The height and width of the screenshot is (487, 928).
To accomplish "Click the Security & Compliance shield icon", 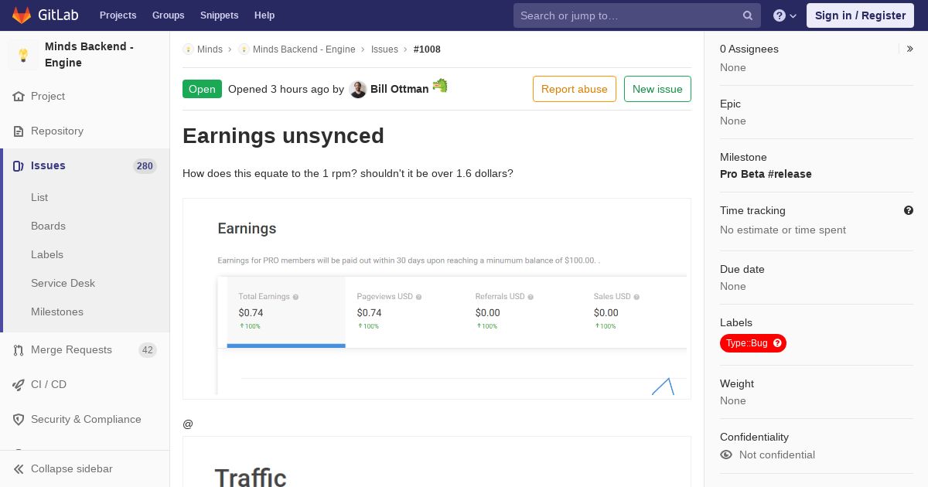I will click(x=19, y=420).
